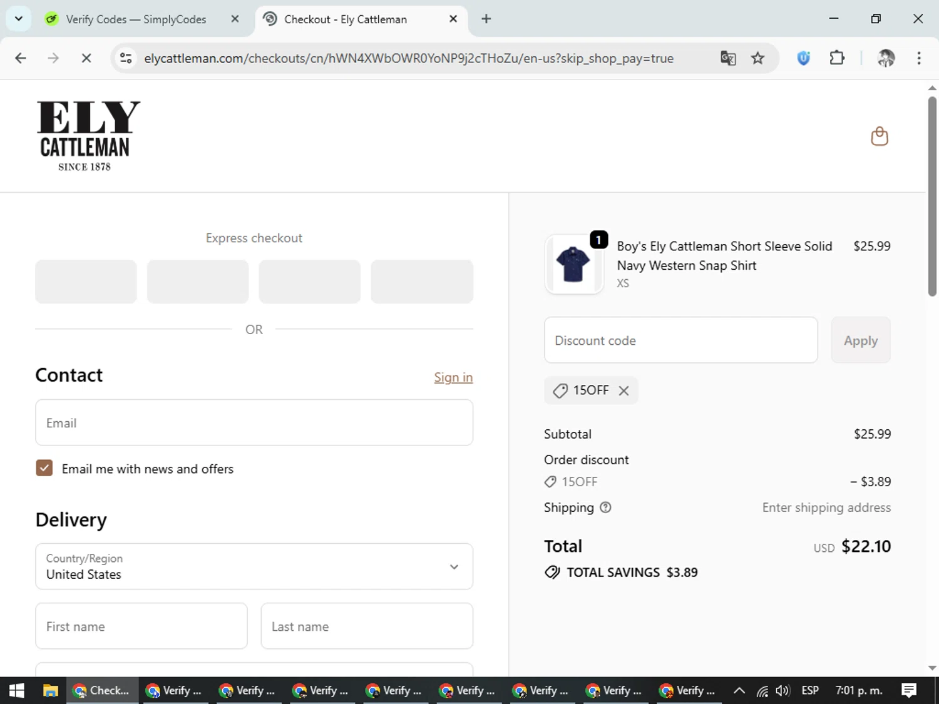Click the first express checkout placeholder button
The width and height of the screenshot is (939, 704).
(x=86, y=282)
